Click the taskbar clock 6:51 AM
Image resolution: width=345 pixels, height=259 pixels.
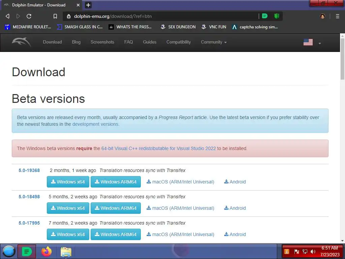pyautogui.click(x=330, y=251)
